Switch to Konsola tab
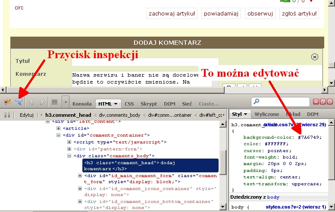The width and height of the screenshot is (335, 212). coord(82,104)
